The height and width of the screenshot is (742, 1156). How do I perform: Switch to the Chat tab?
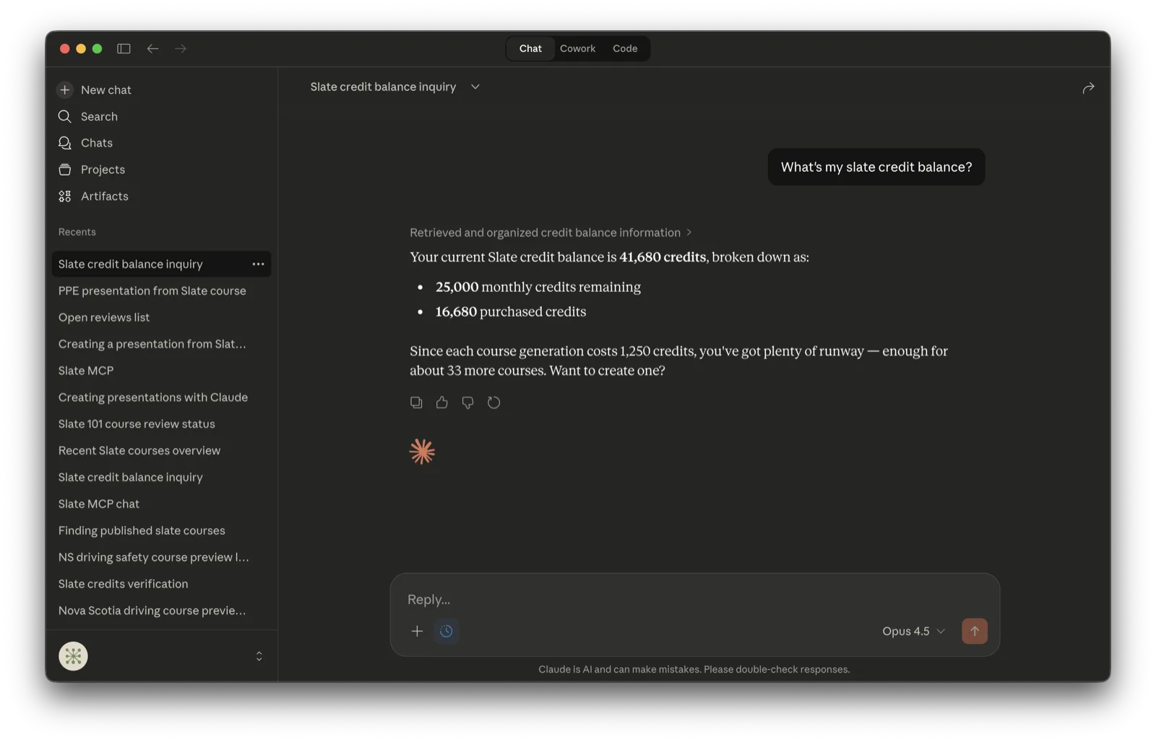click(530, 48)
